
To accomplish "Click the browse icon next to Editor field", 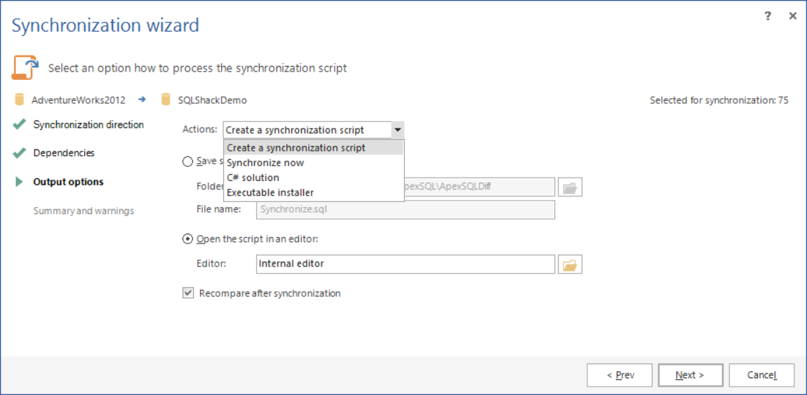I will coord(570,265).
